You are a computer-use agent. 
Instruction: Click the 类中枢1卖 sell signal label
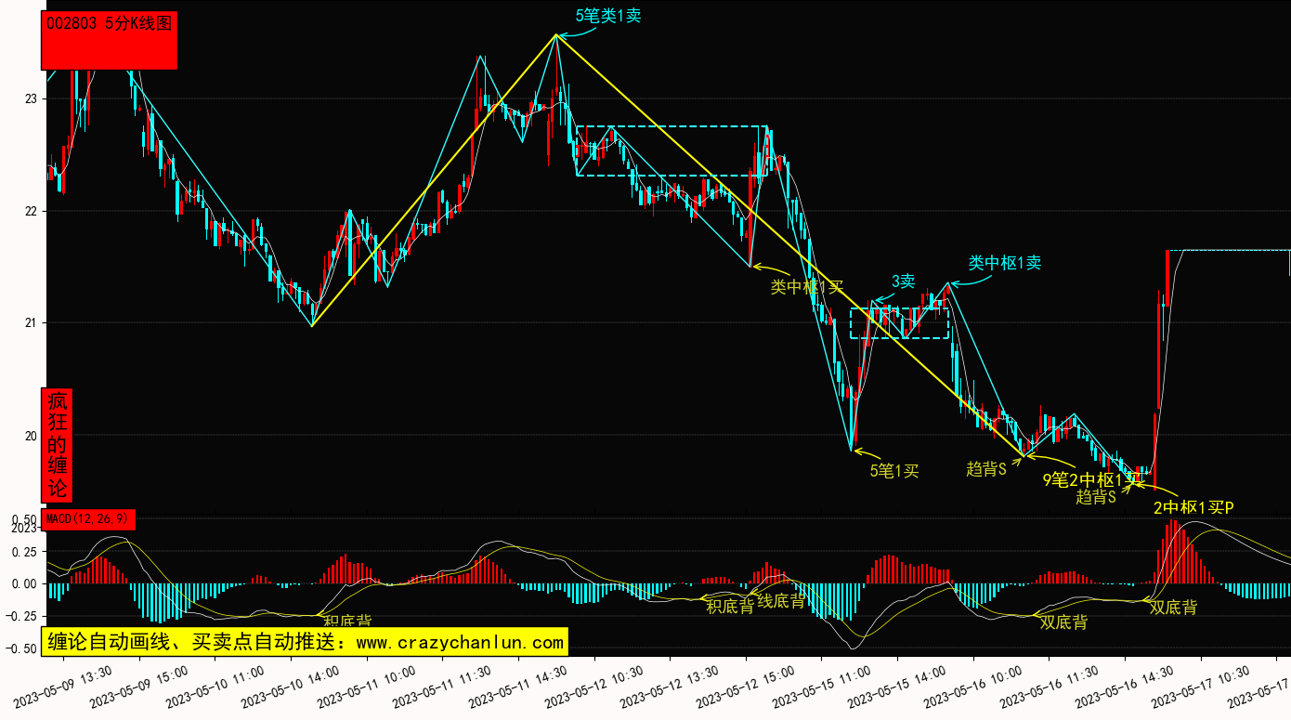pos(1005,263)
